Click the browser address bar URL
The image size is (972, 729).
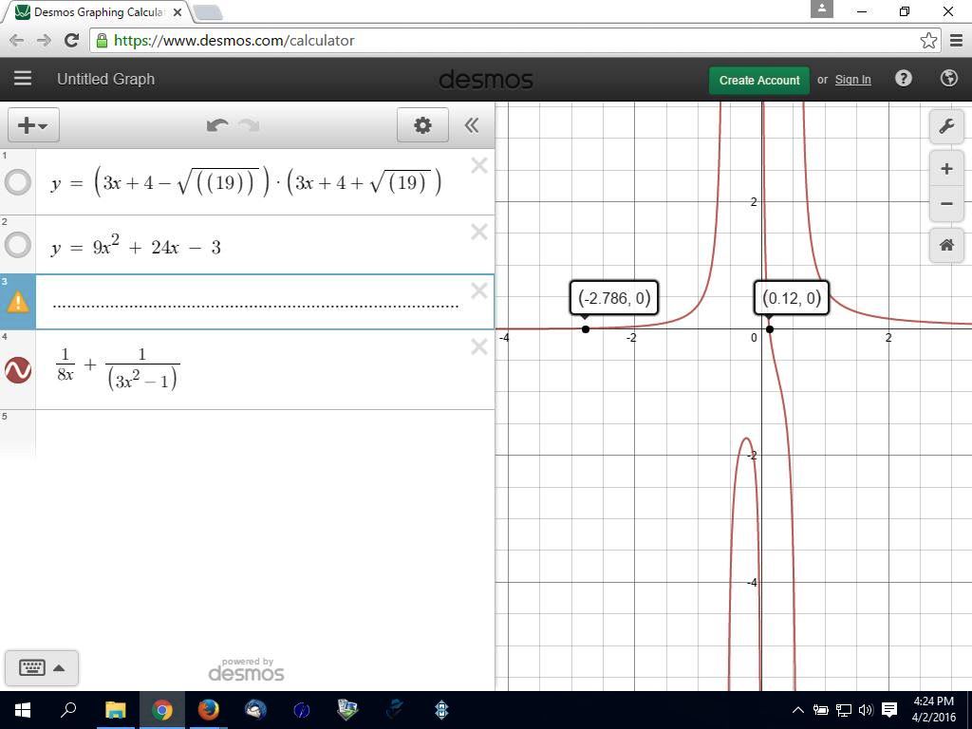[234, 41]
